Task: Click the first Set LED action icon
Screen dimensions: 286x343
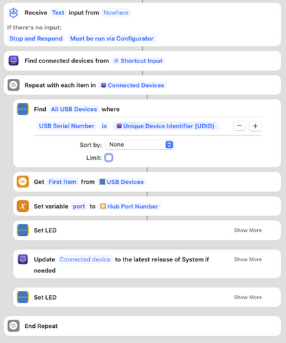Action: pyautogui.click(x=23, y=230)
